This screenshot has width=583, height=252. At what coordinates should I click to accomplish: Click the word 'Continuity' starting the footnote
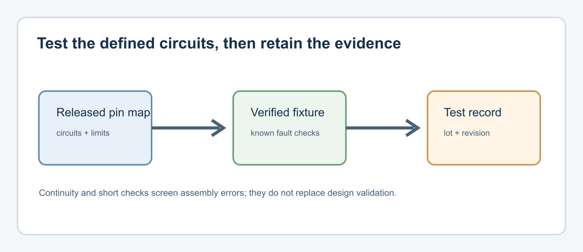59,193
